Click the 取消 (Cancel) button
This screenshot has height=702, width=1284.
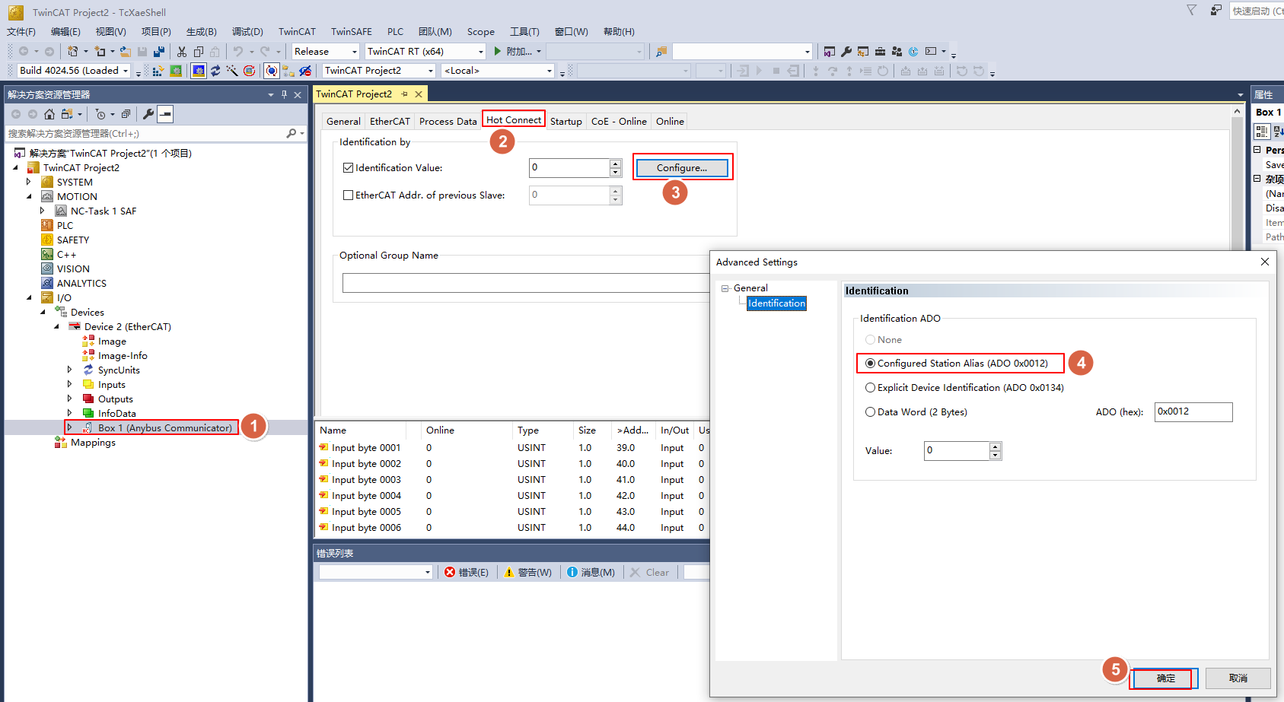1238,678
